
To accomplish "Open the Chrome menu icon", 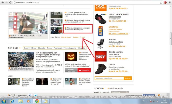I will click(169, 3).
